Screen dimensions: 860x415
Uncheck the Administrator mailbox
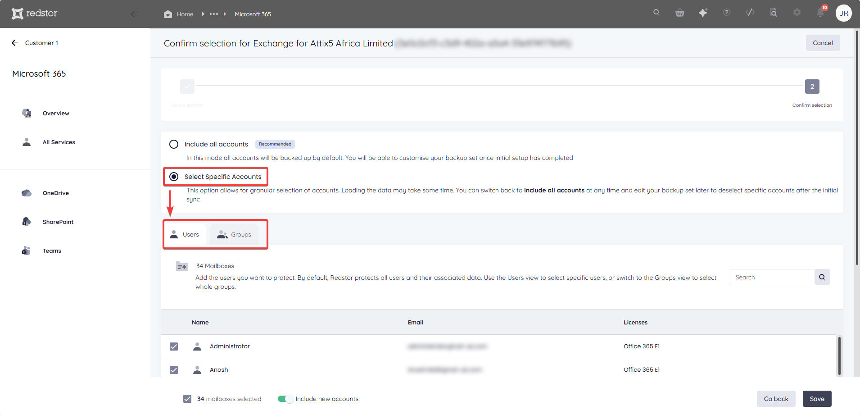tap(174, 347)
